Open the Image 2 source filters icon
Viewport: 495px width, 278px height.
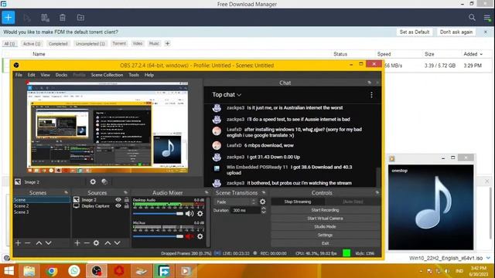[x=104, y=182]
